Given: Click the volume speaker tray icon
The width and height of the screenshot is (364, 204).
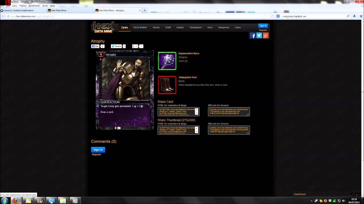Looking at the screenshot, I should coord(344,201).
